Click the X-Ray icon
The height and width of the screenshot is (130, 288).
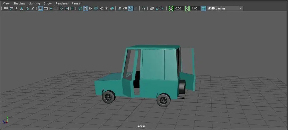click(x=152, y=8)
